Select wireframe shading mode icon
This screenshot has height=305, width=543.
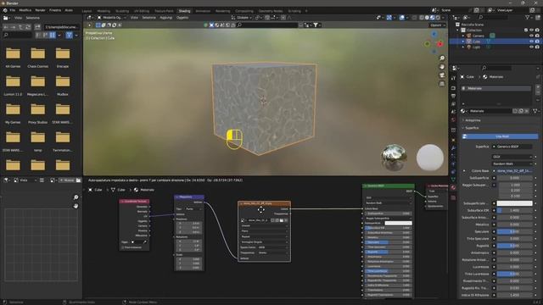(x=422, y=18)
